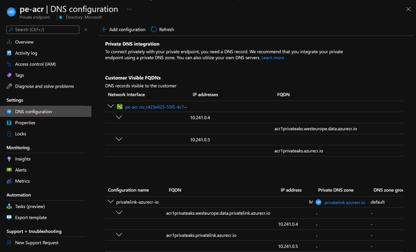Click the purple Tags icon
Viewport: 416px width, 252px height.
[x=9, y=75]
